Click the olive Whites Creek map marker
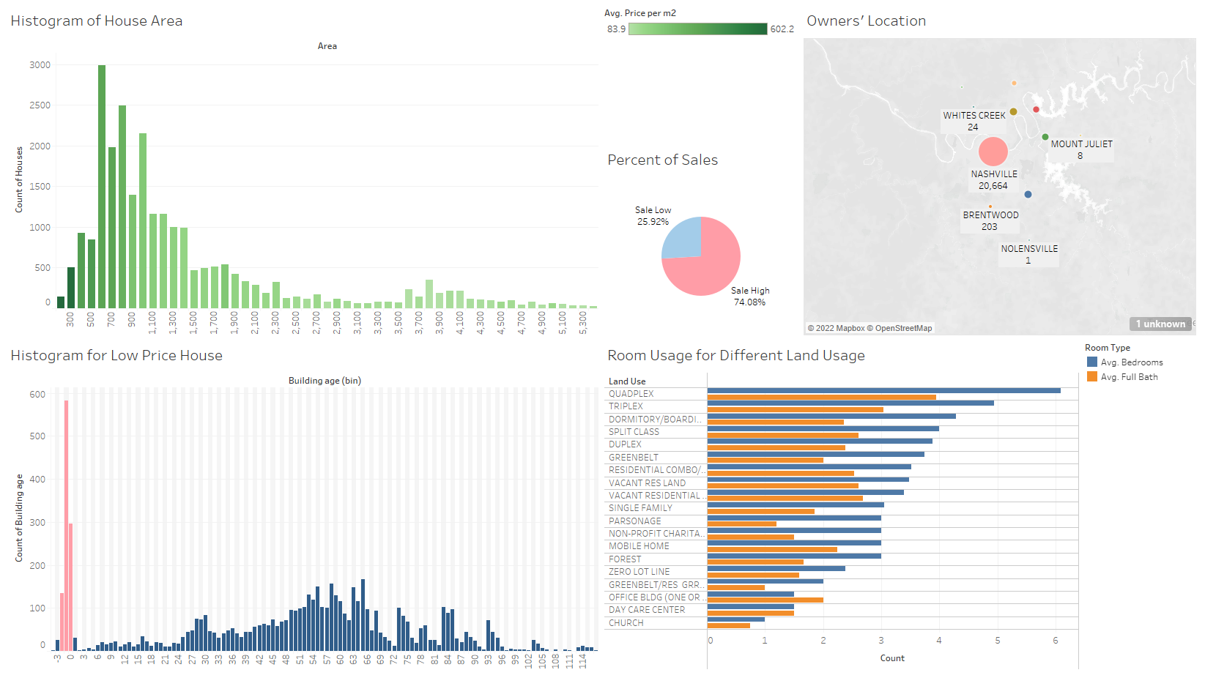This screenshot has height=678, width=1205. coord(1013,112)
